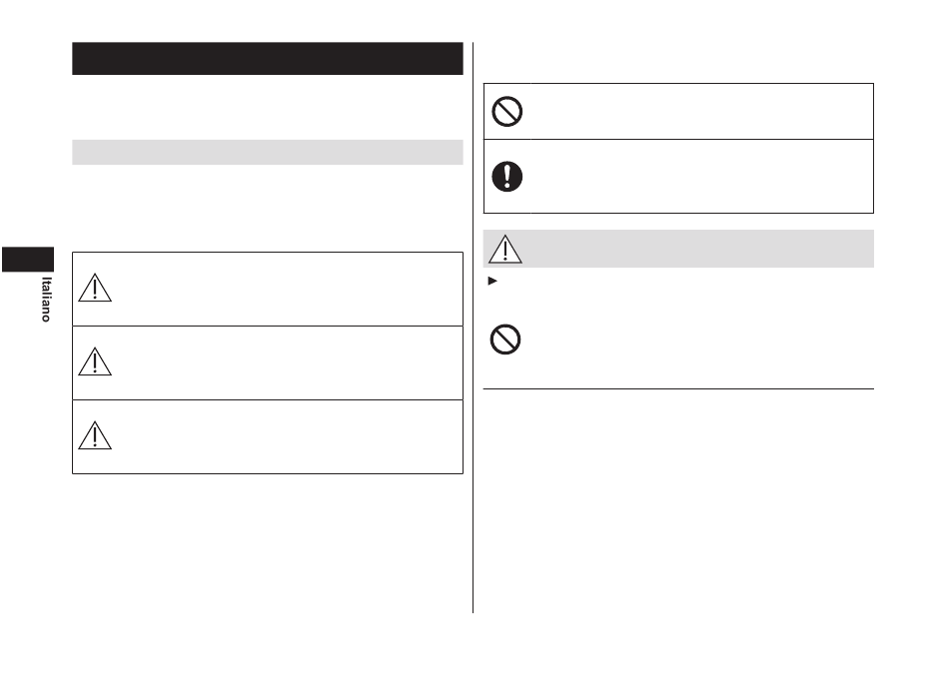Screen dimensions: 949x677
Task: Click the vertical divider line between the two columns
Action: tap(474, 328)
